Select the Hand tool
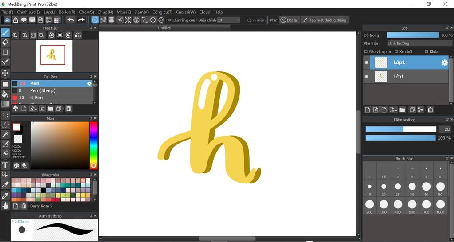The width and height of the screenshot is (454, 242). click(x=5, y=206)
